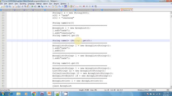Click the text 'class ArrayList'
This screenshot has height=96, width=172.
point(62,86)
